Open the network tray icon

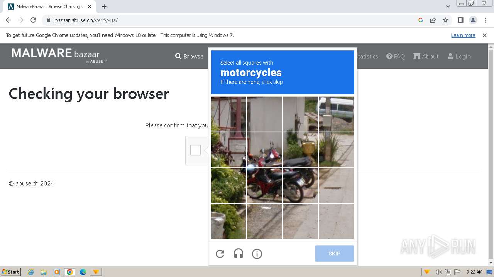(448, 272)
